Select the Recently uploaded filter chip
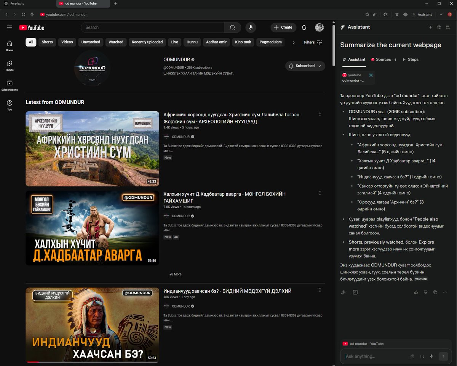 click(x=147, y=42)
